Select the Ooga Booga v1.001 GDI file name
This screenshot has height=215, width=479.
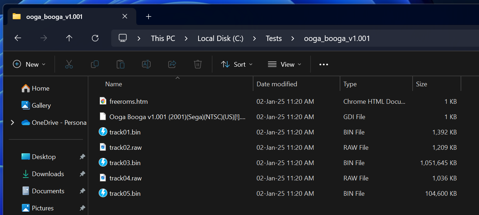point(177,117)
